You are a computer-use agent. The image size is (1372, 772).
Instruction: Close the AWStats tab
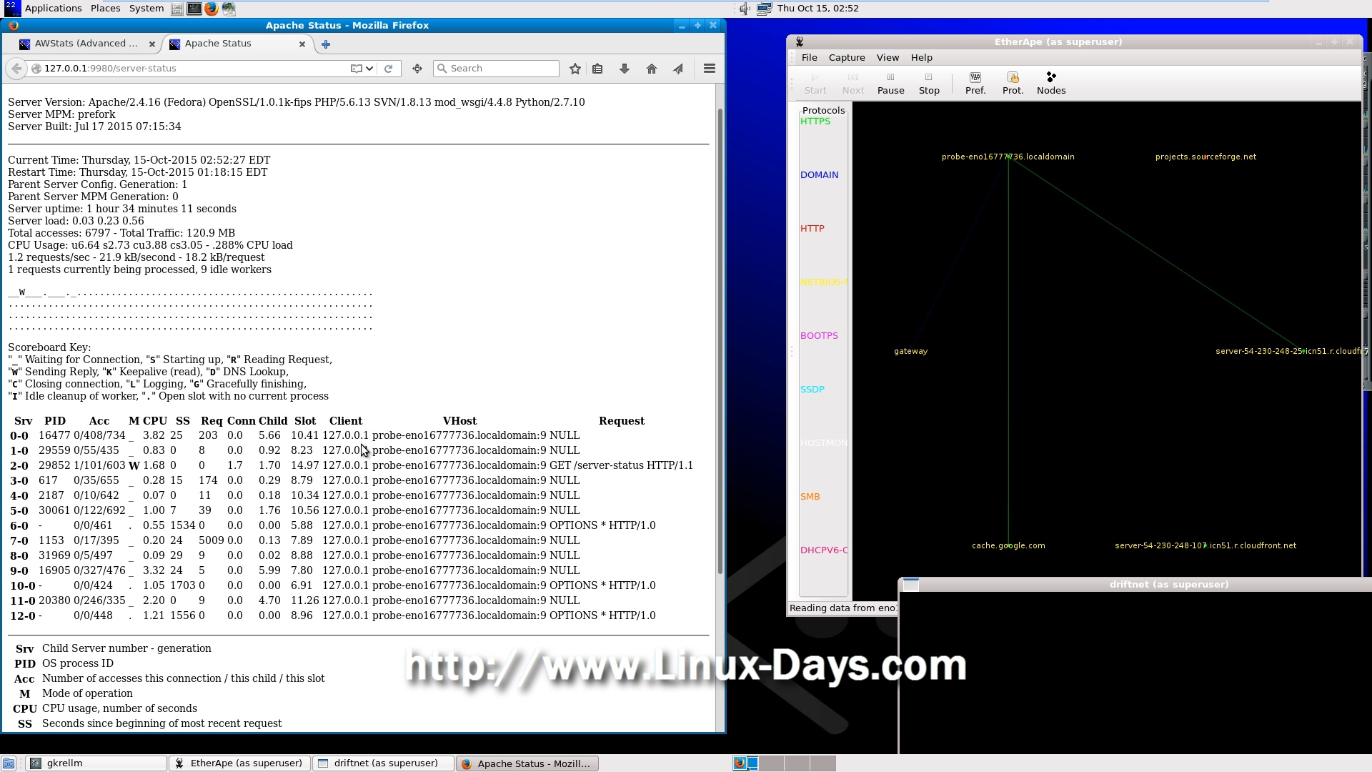[151, 44]
